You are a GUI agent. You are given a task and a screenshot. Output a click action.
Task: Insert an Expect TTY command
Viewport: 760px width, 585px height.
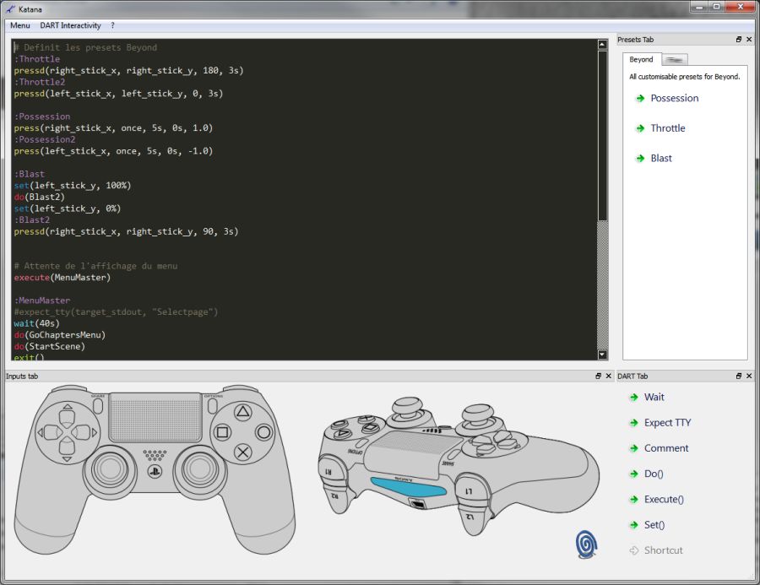tap(667, 423)
